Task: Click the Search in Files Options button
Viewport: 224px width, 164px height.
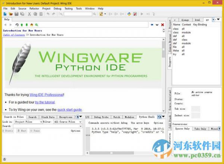Action: pos(75,131)
